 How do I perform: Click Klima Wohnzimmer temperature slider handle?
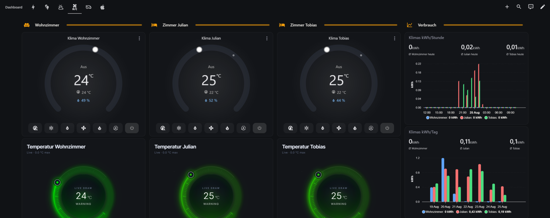click(x=95, y=49)
